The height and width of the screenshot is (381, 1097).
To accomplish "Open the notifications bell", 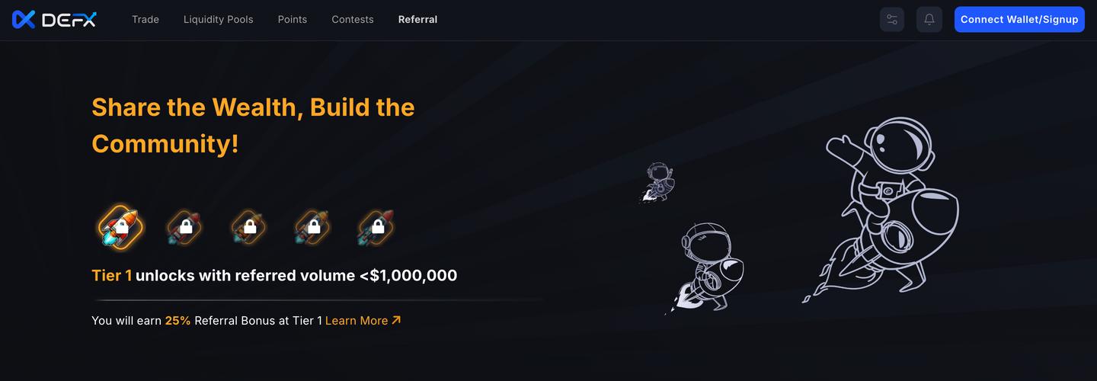I will click(x=929, y=20).
